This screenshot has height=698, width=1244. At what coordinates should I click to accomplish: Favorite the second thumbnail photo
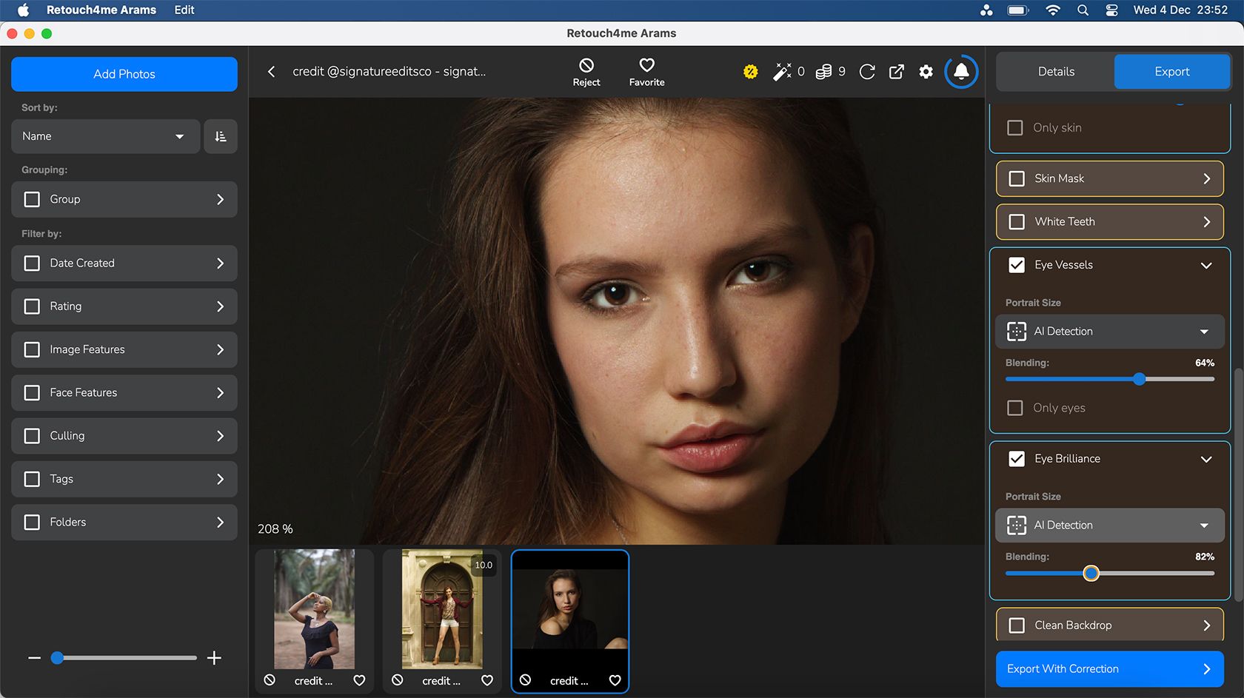[487, 680]
